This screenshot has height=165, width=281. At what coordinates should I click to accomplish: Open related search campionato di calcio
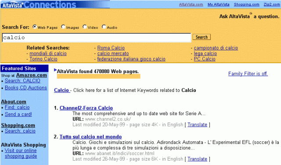216,48
